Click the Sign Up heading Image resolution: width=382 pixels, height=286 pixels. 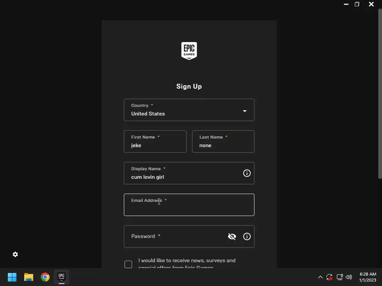(x=189, y=86)
